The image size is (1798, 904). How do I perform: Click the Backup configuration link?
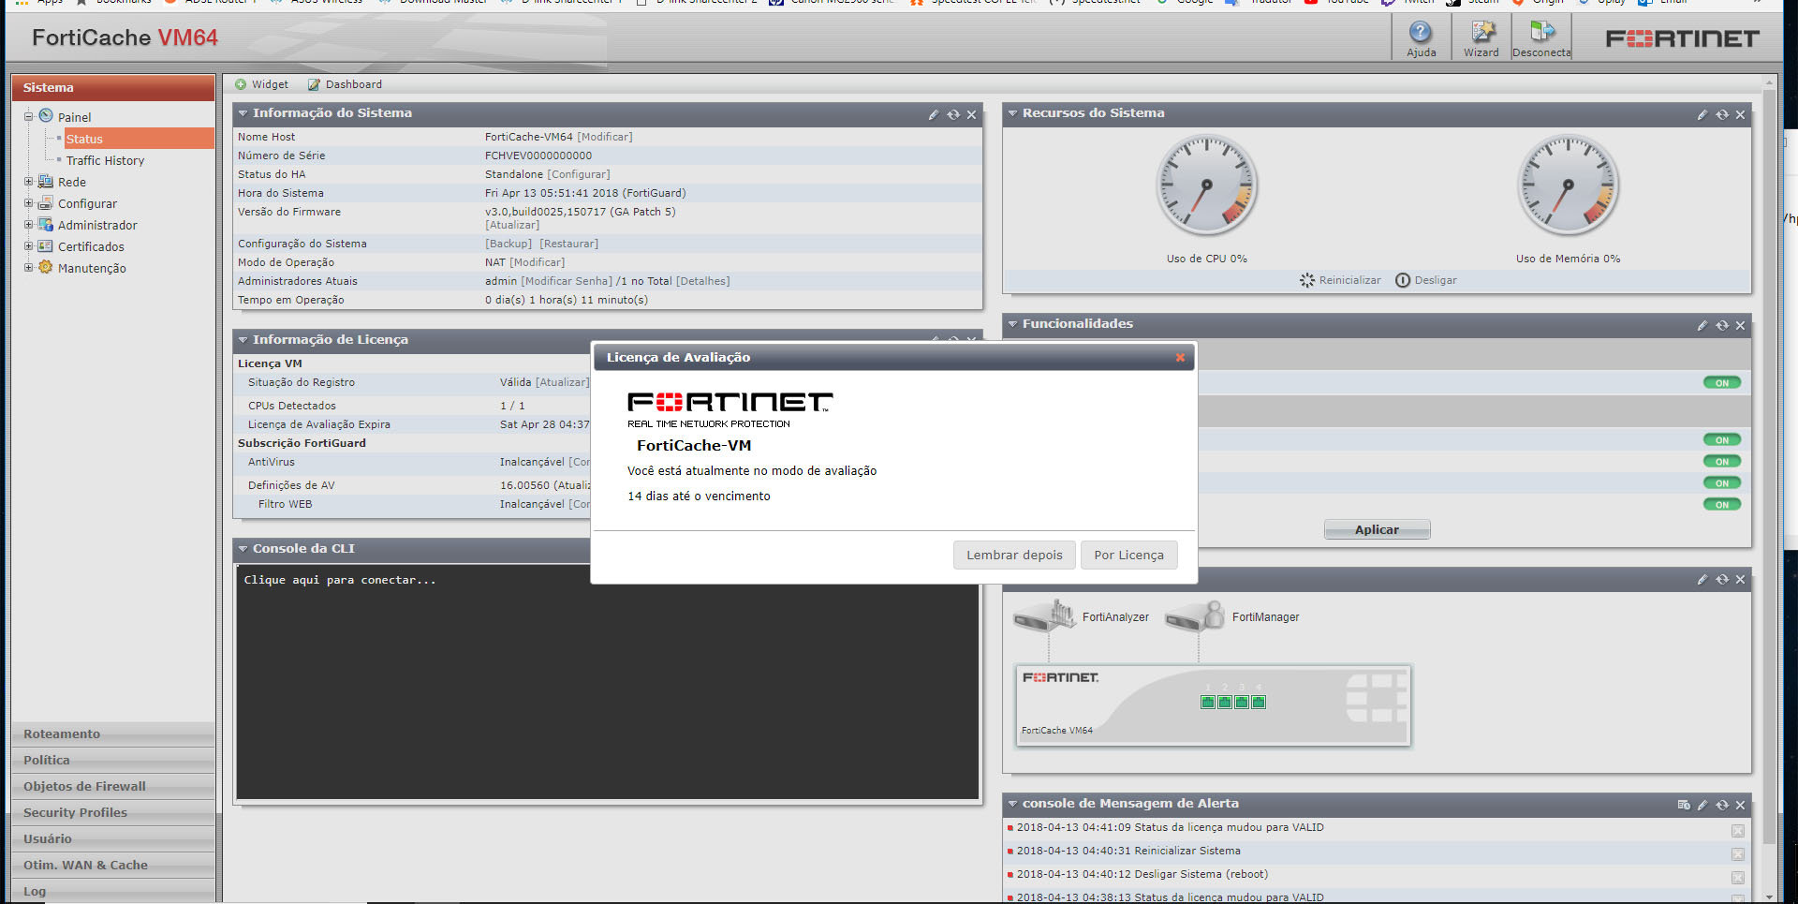coord(508,244)
